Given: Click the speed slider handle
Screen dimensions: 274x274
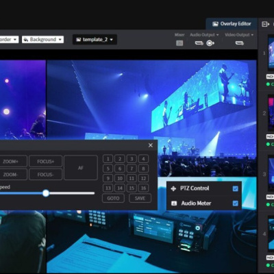Looking at the screenshot, I should pyautogui.click(x=46, y=193).
